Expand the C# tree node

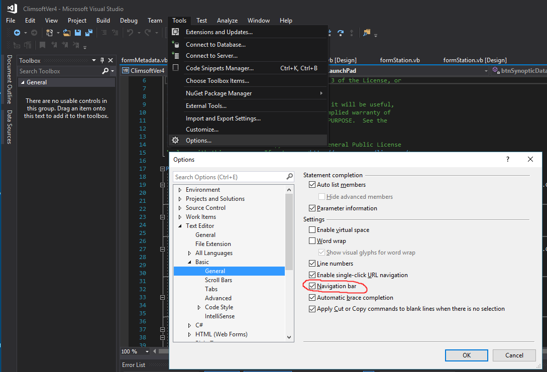(189, 325)
